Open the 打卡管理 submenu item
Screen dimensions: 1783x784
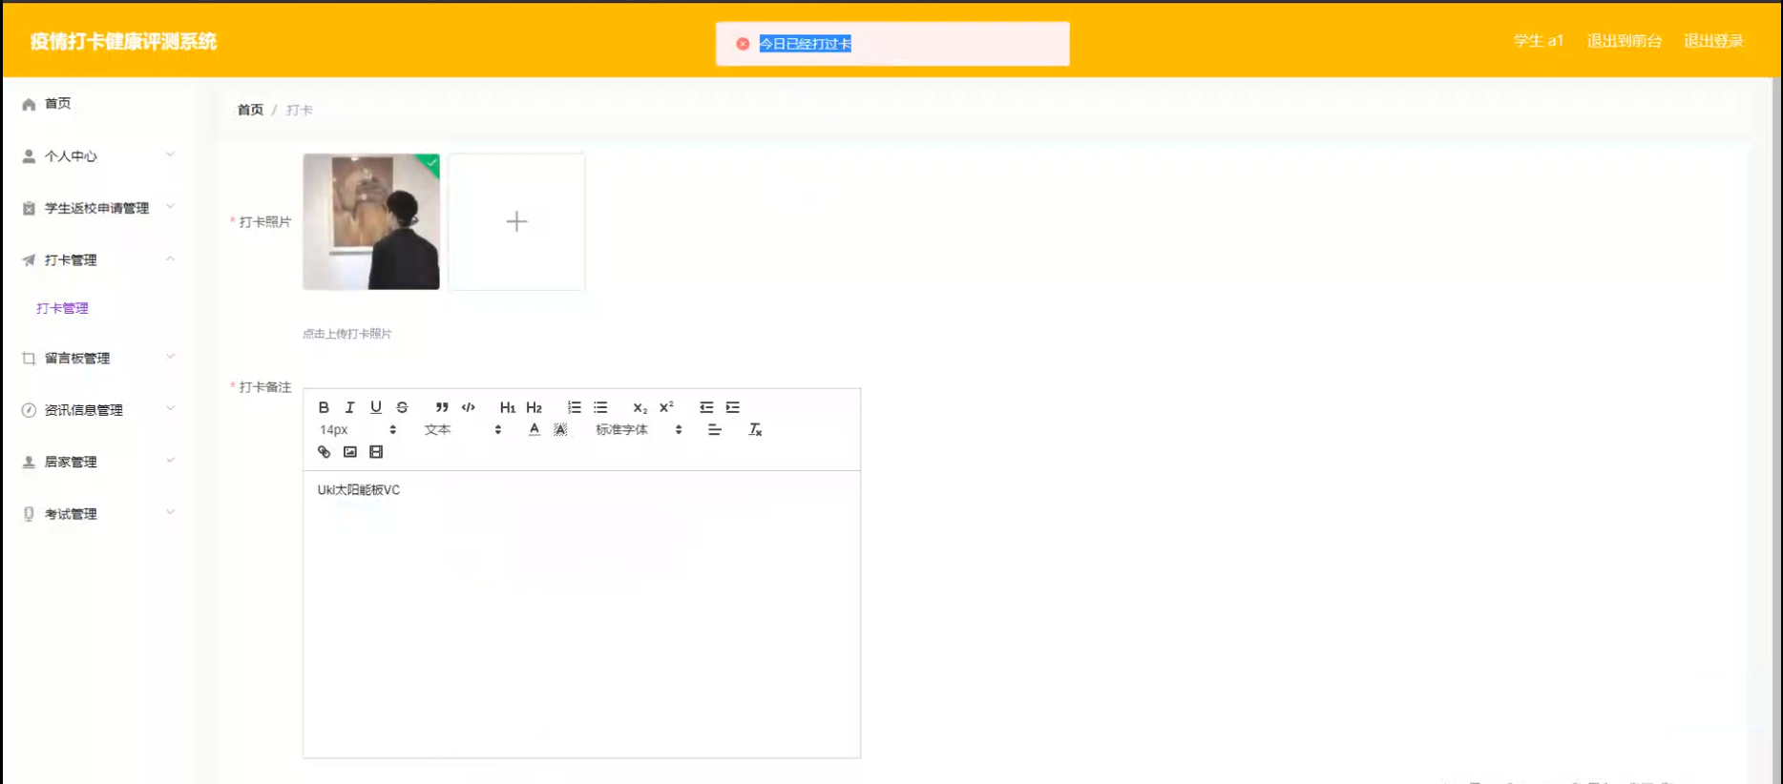(x=62, y=308)
